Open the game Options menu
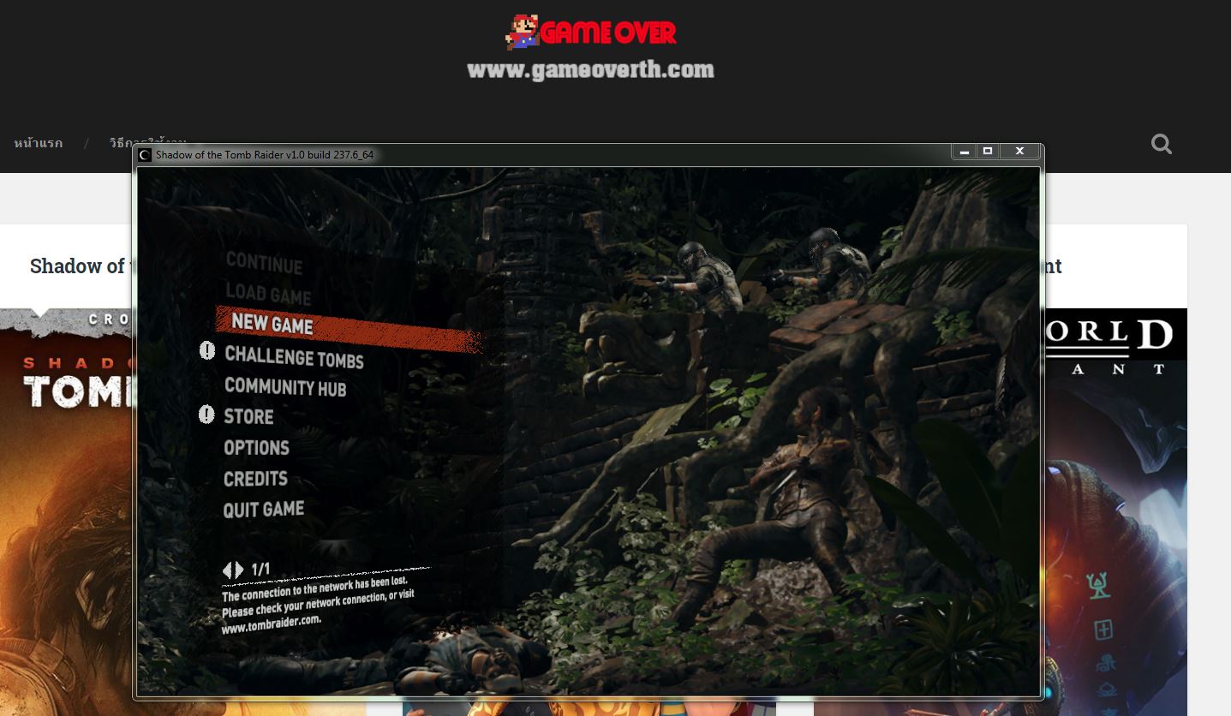The width and height of the screenshot is (1231, 716). 256,448
